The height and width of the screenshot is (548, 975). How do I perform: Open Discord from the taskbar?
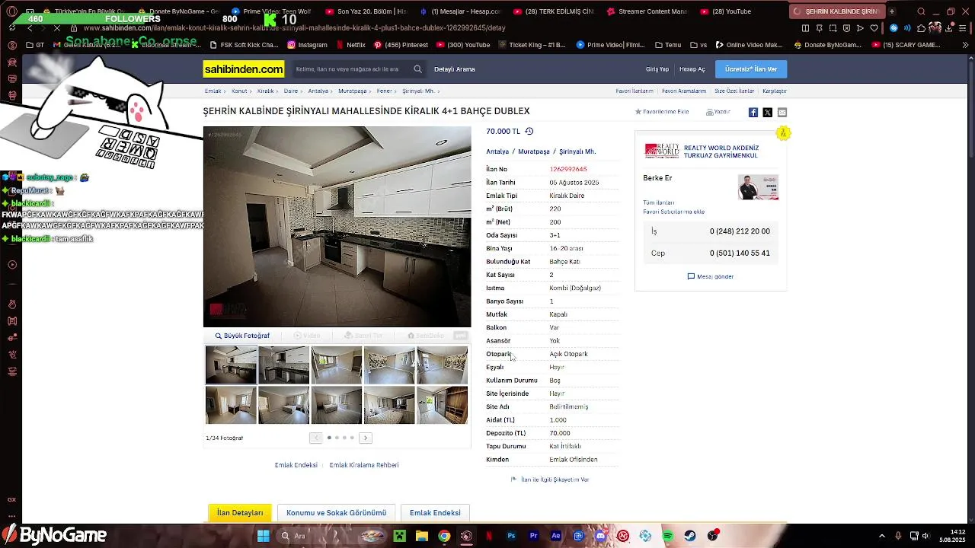pyautogui.click(x=601, y=536)
